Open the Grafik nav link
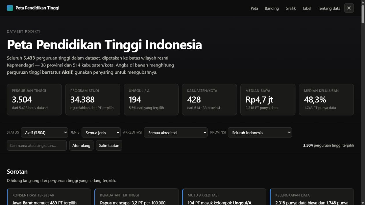Screen dimensions: 365x205 coord(291,8)
